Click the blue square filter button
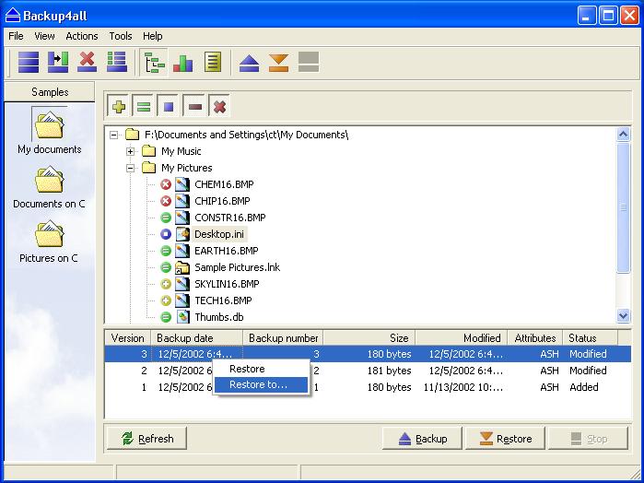This screenshot has height=483, width=644. (x=169, y=107)
